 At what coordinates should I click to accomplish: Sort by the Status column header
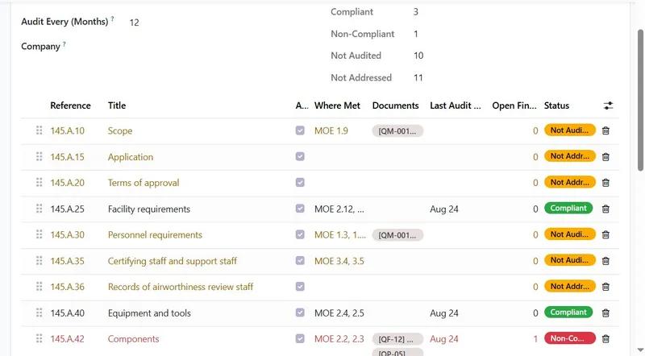[556, 106]
